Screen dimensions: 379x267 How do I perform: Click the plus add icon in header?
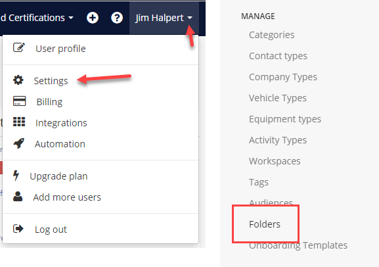coord(93,18)
